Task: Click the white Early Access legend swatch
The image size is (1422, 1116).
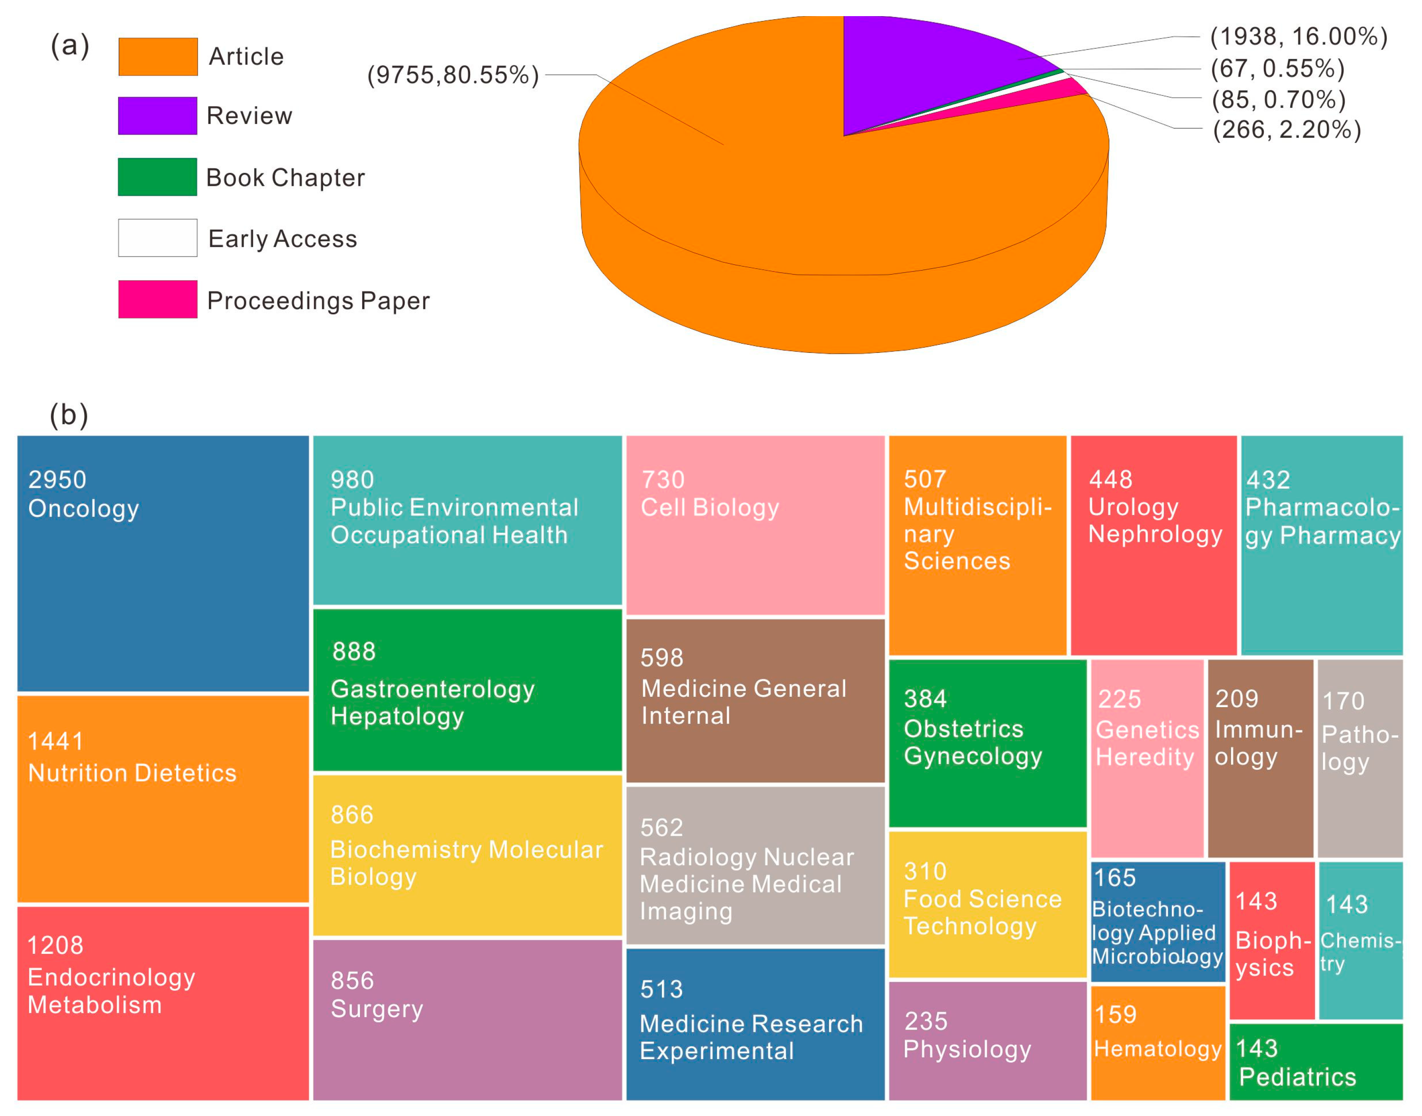Action: pos(158,238)
